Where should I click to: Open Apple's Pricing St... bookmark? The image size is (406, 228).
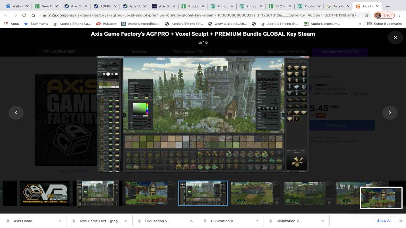pos(279,24)
